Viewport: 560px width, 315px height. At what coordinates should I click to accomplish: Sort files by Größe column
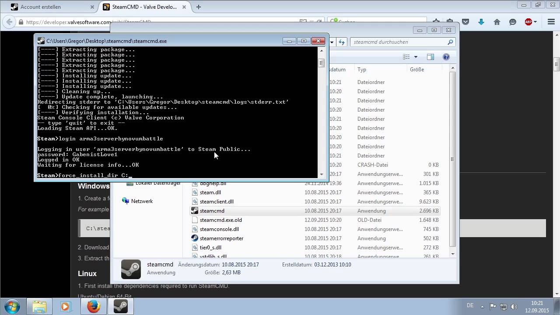(417, 70)
